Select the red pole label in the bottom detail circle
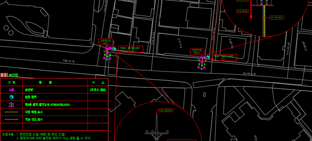This screenshot has width=312, height=141. click(x=166, y=110)
